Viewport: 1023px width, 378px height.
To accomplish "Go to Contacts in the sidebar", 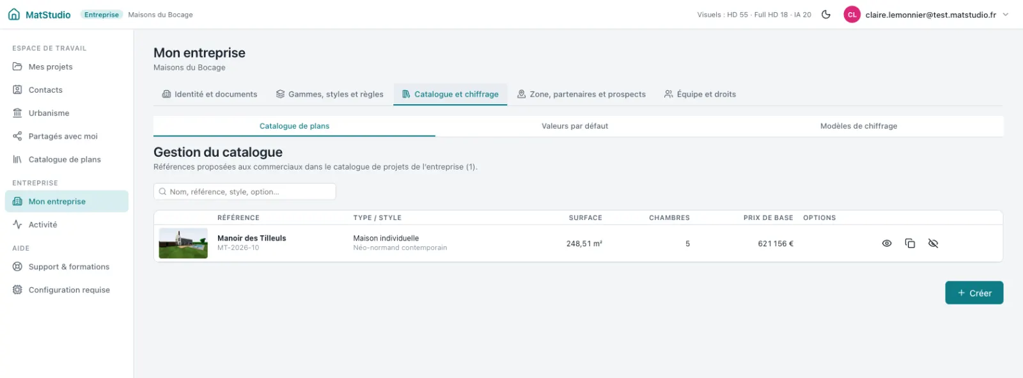I will pos(66,90).
